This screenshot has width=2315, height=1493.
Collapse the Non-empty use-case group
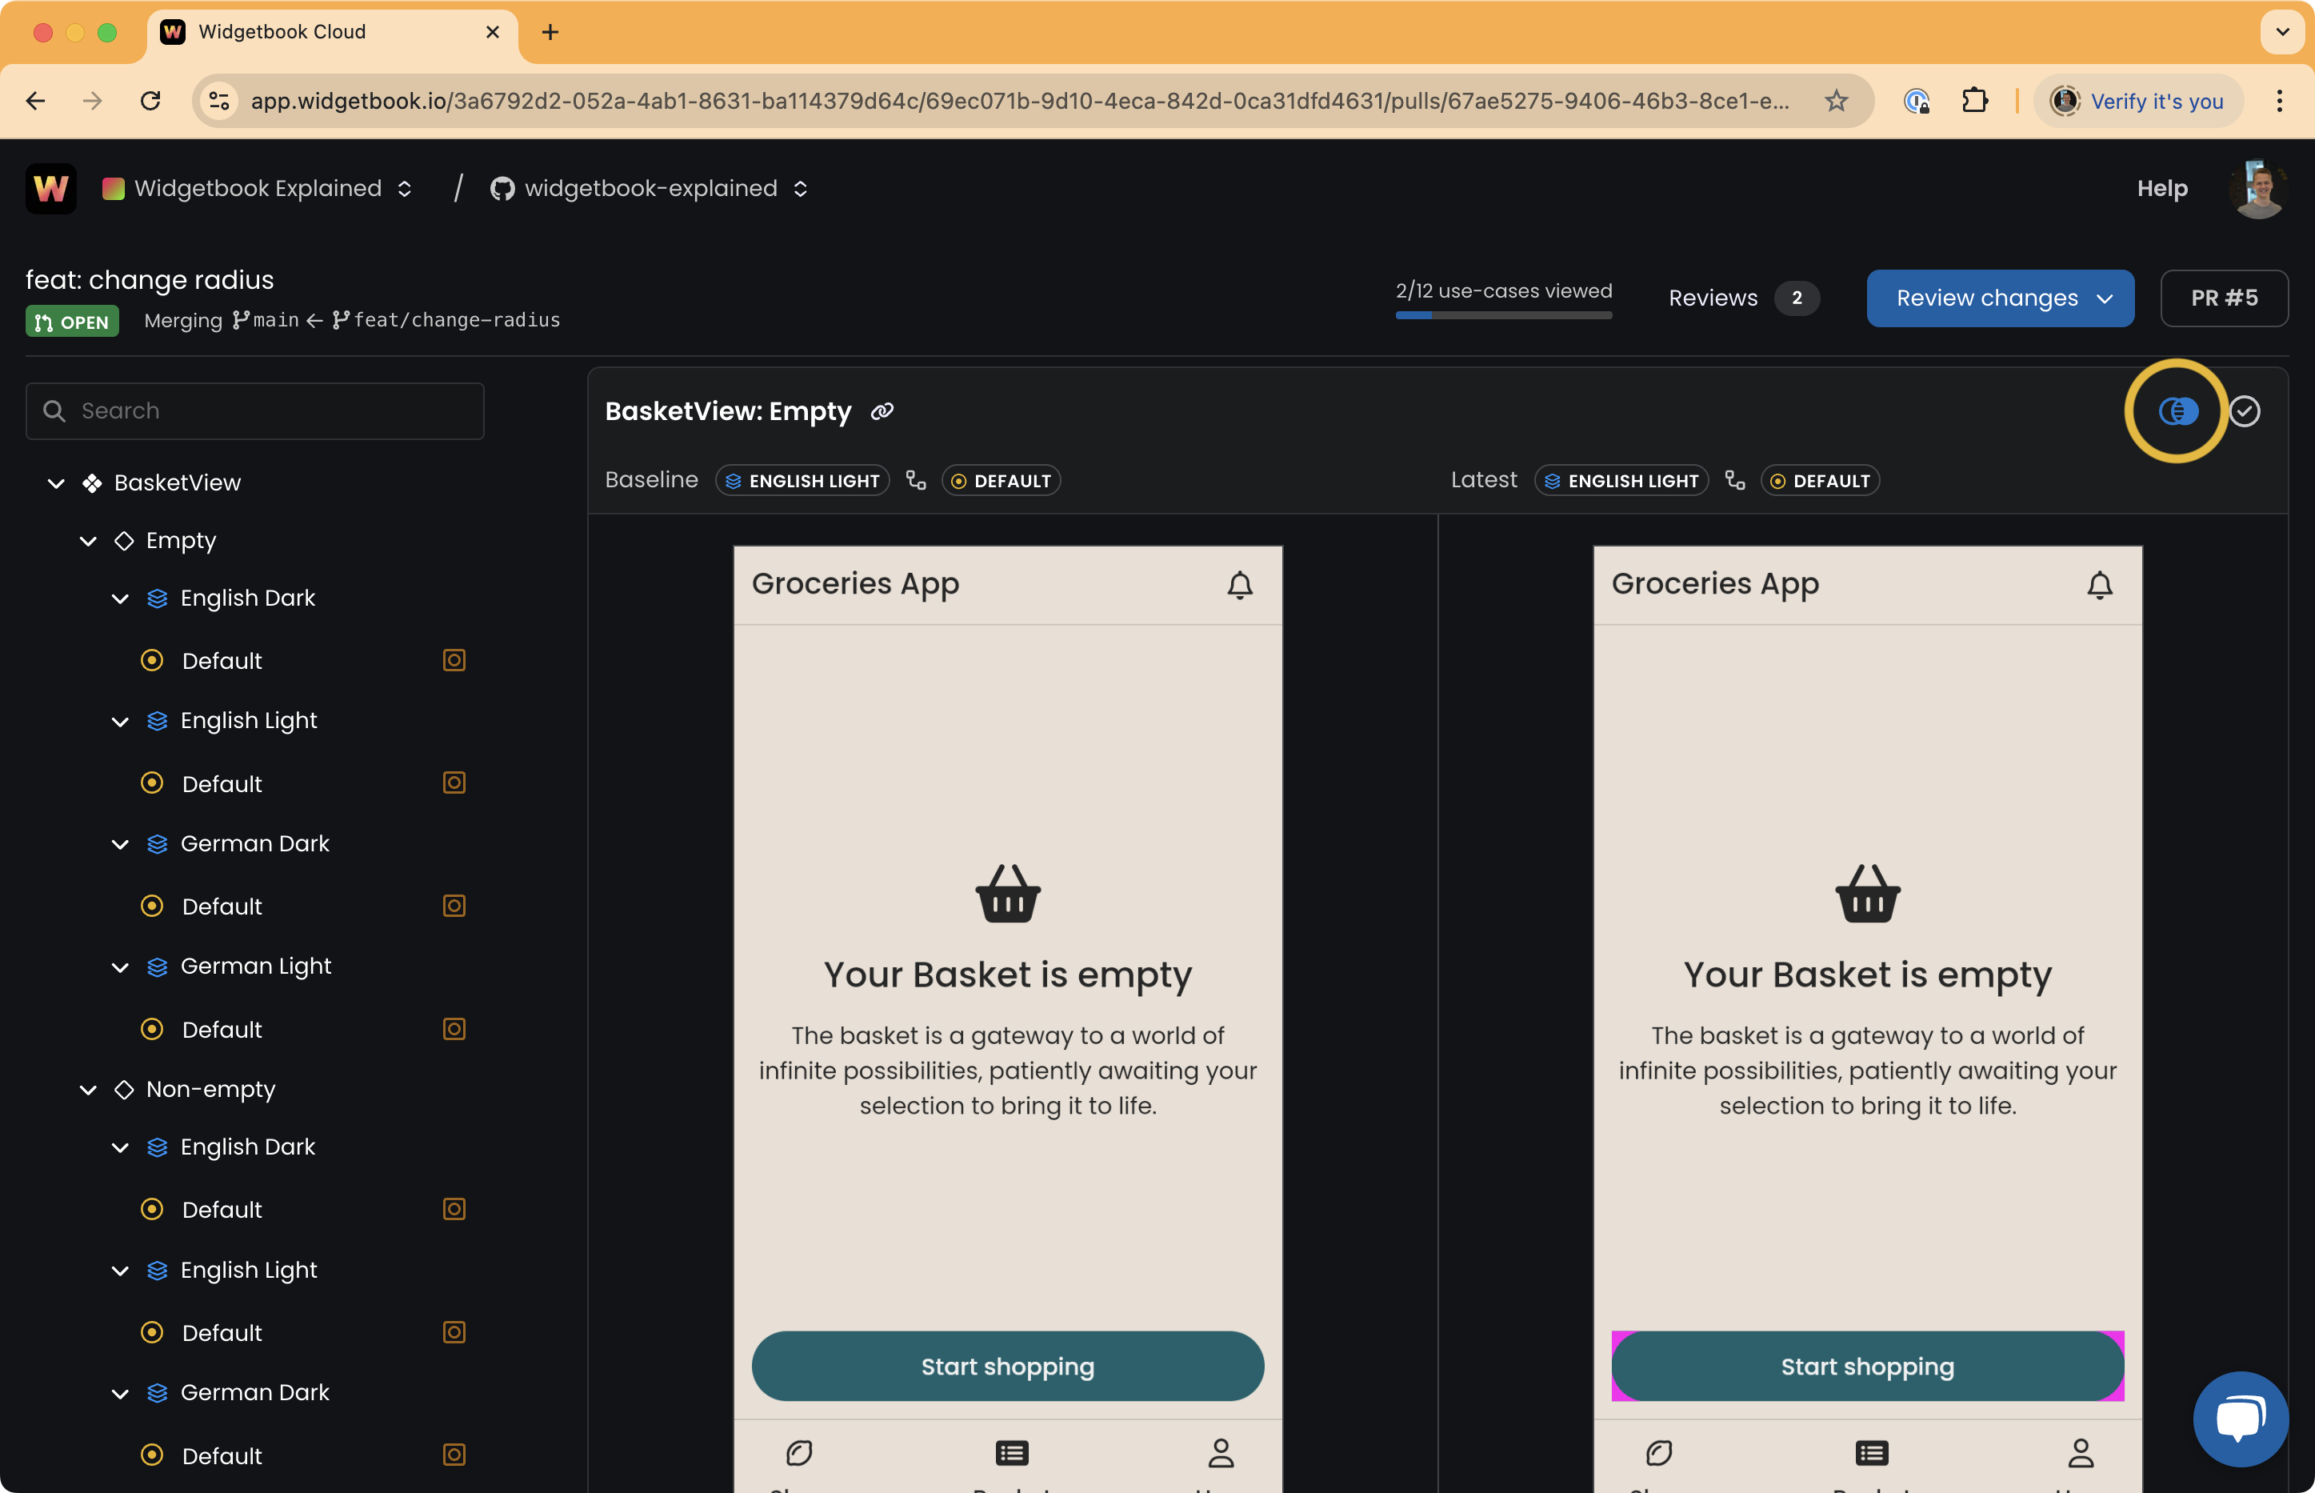tap(88, 1090)
